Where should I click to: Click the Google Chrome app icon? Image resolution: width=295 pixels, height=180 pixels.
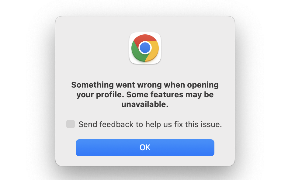click(x=145, y=48)
